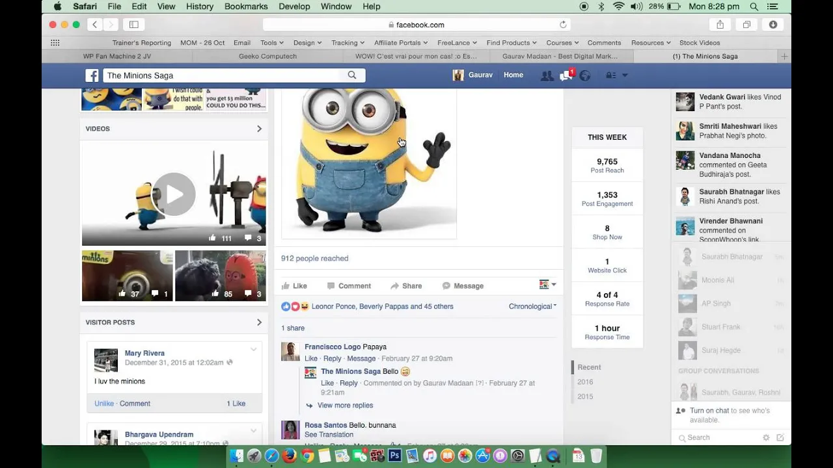Screen dimensions: 833x468
Task: Unlike Mary Rivera's visitor post
Action: tap(104, 404)
